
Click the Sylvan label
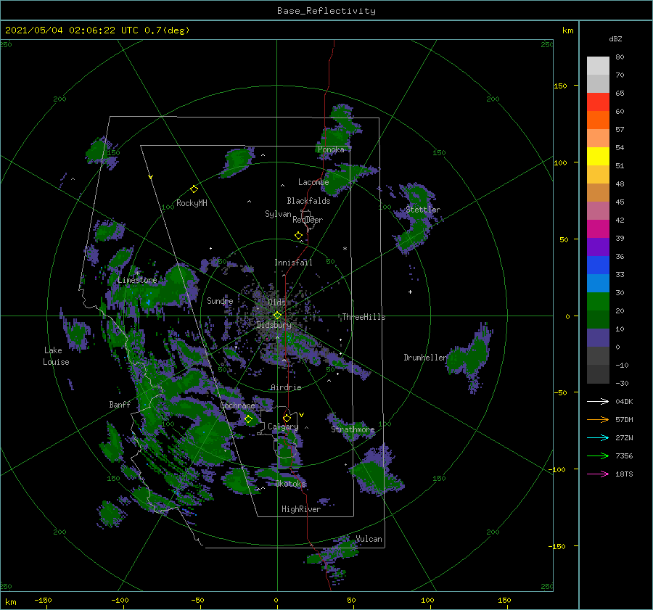[x=278, y=214]
